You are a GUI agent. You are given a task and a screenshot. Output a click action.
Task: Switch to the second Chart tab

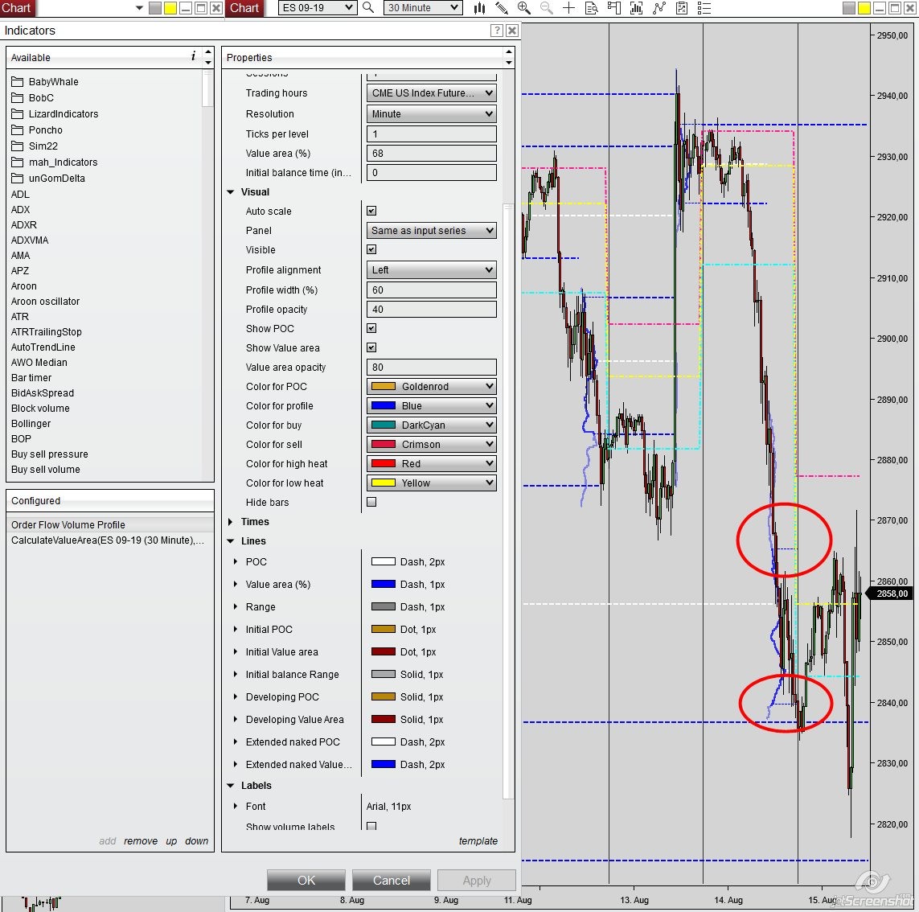point(244,7)
